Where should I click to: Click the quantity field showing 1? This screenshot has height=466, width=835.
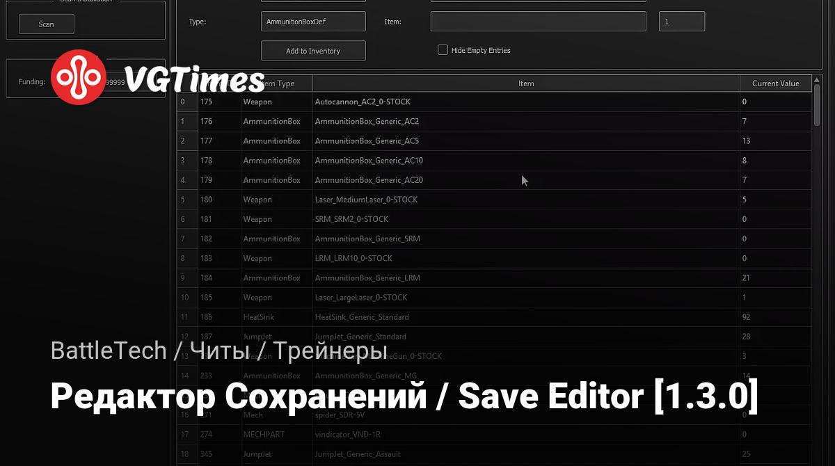pyautogui.click(x=681, y=22)
